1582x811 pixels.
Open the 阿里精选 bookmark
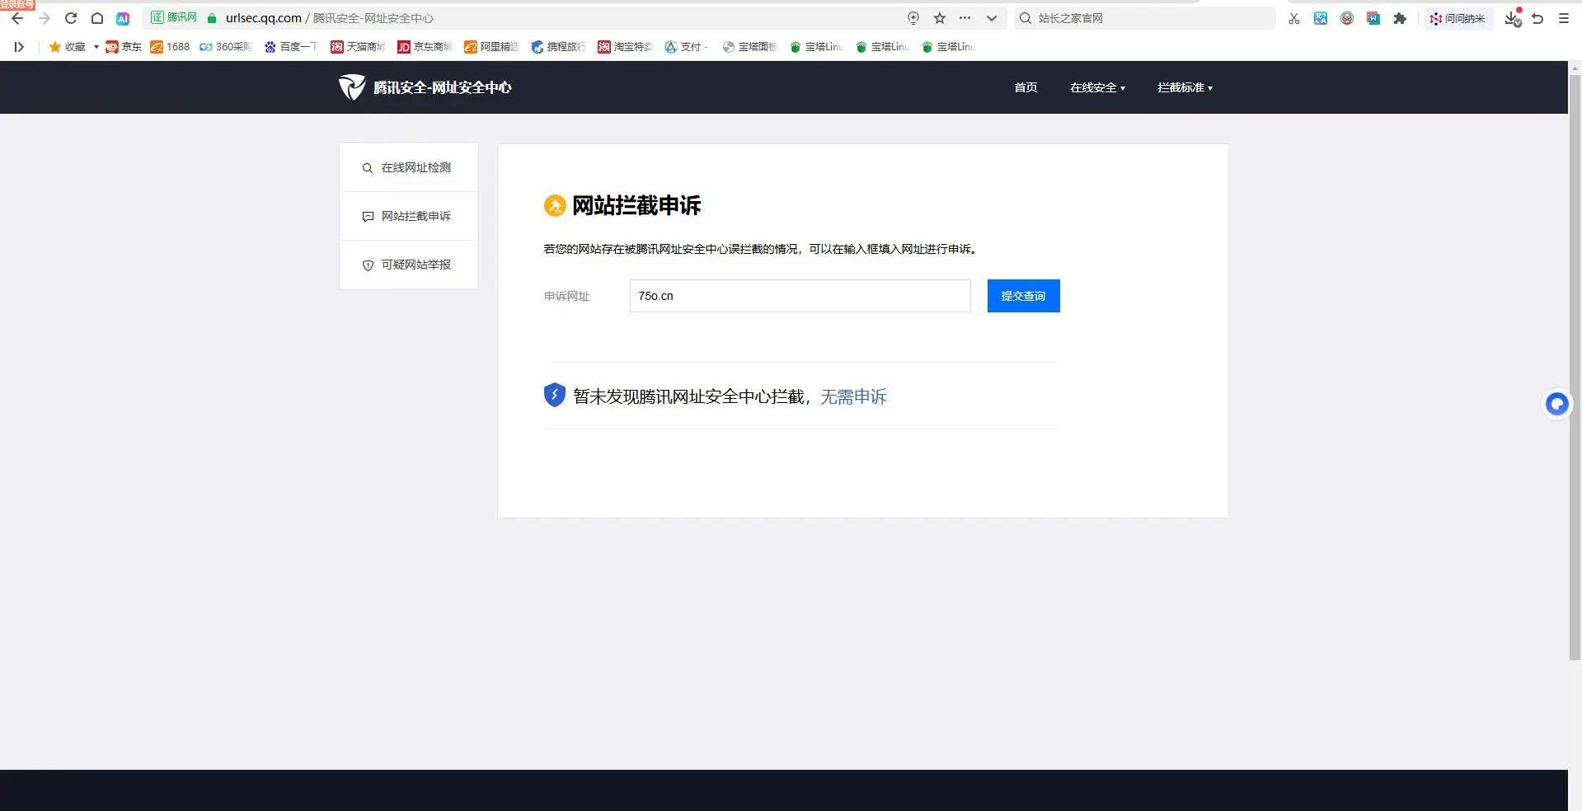coord(491,47)
